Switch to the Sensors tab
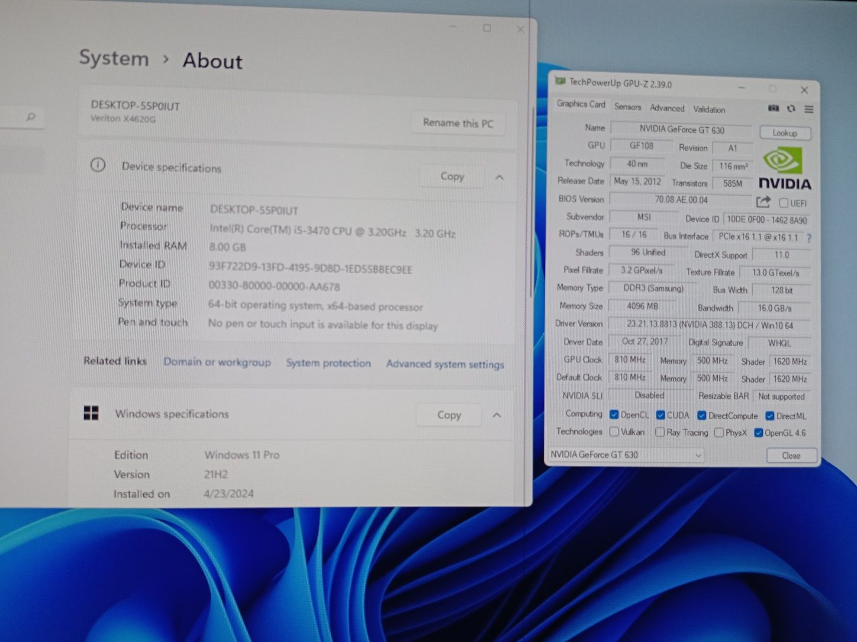The width and height of the screenshot is (857, 642). click(x=627, y=106)
